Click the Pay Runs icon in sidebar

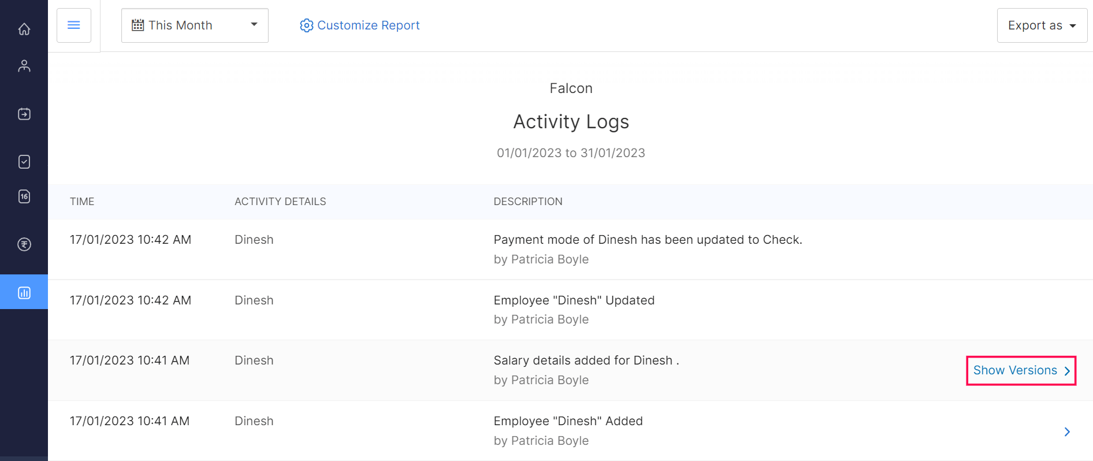point(24,114)
